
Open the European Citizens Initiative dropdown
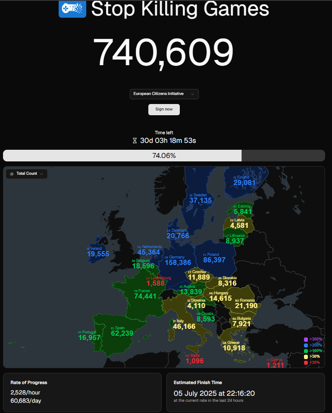(164, 94)
